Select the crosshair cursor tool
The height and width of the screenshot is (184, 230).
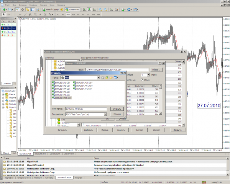pos(10,14)
